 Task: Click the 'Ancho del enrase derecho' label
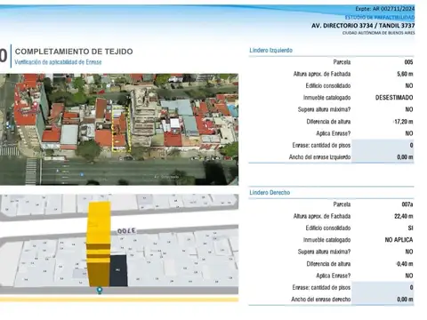point(321,300)
